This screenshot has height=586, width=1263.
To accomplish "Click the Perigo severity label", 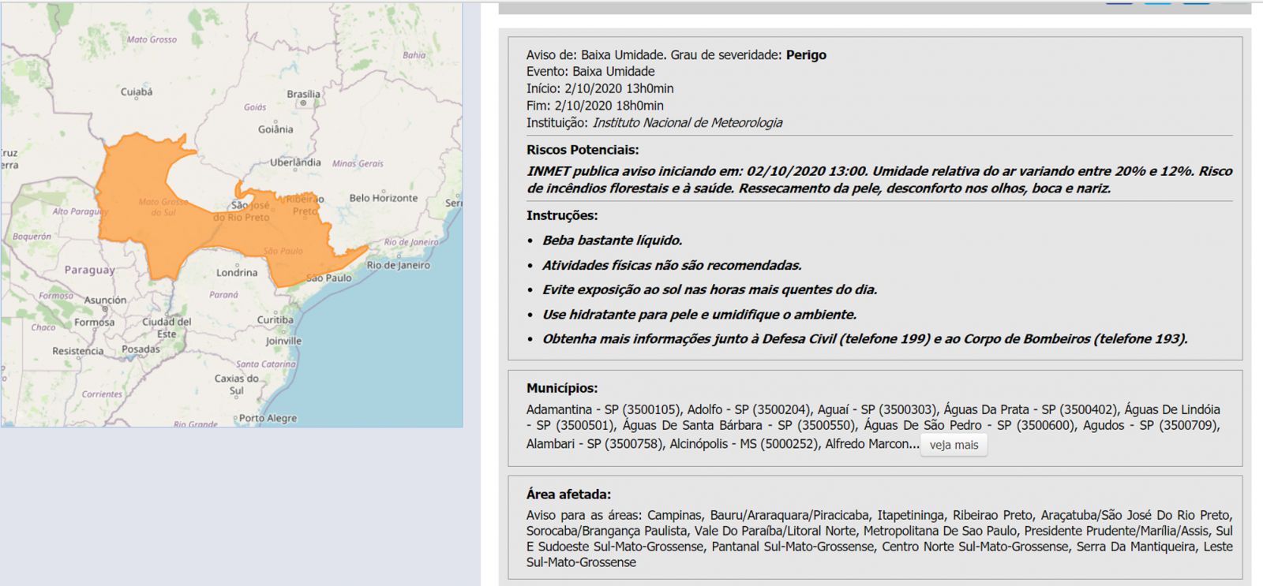I will [806, 54].
